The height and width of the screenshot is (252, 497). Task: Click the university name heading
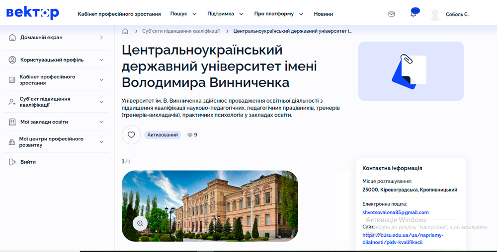pos(219,66)
